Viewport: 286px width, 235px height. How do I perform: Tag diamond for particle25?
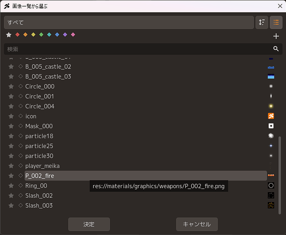[21, 146]
